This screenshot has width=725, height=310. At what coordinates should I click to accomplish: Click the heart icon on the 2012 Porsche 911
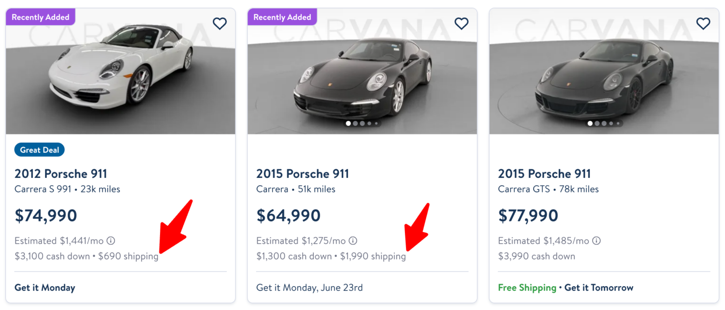tap(220, 23)
